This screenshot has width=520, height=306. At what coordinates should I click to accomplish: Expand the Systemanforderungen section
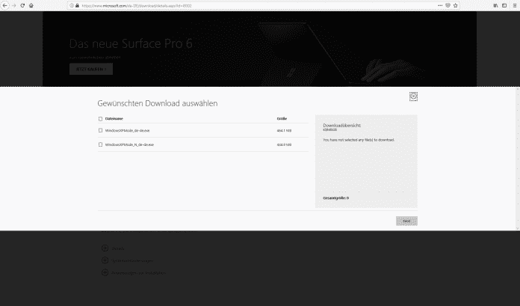coord(104,260)
